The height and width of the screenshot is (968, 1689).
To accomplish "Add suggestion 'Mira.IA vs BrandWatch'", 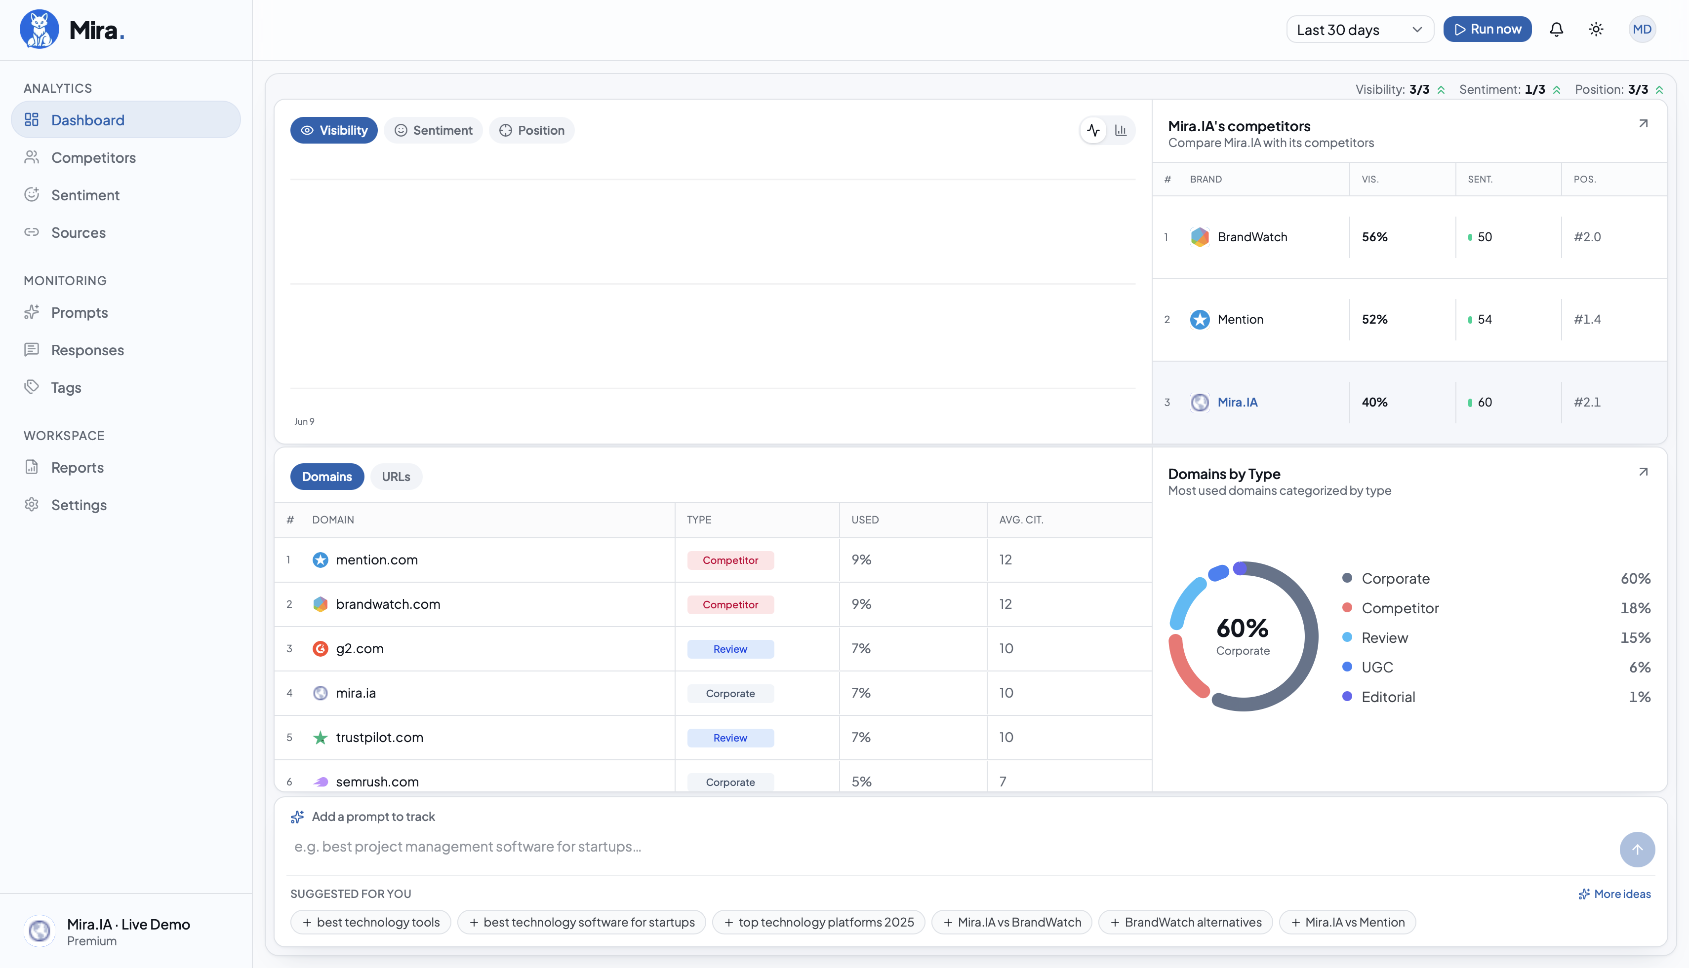I will 1011,922.
